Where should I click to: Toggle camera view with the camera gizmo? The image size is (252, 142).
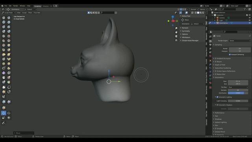[x=176, y=36]
